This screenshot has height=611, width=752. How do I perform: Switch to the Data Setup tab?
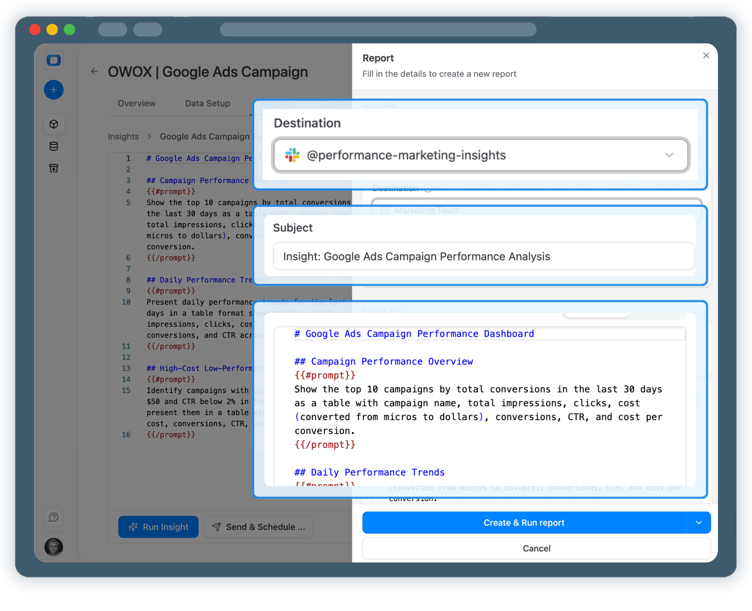click(x=207, y=103)
